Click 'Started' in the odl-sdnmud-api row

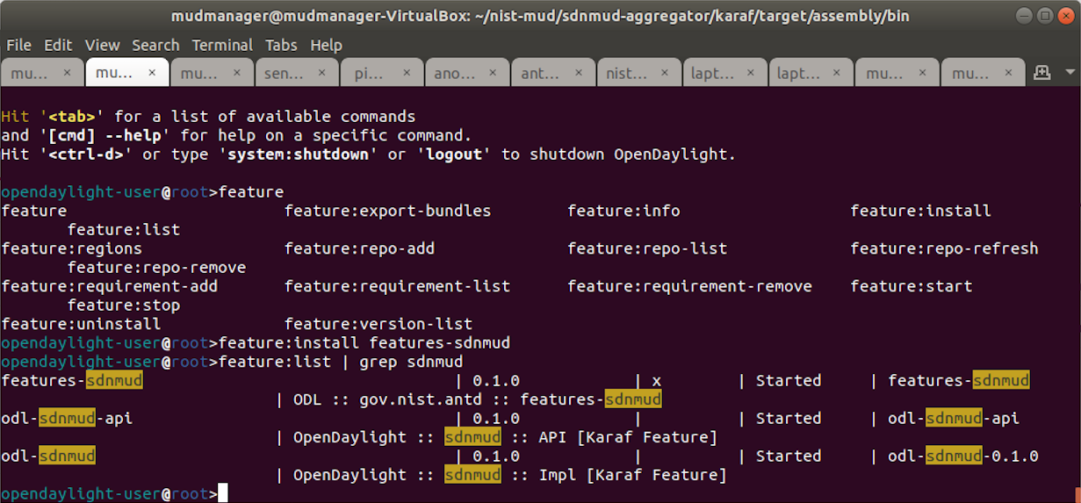789,418
